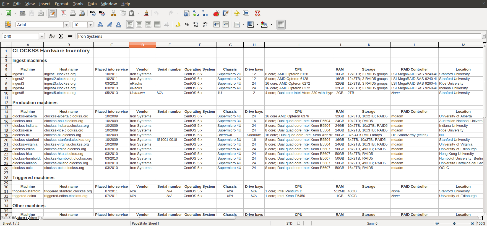Screen dimensions: 487x226
Task: Open the Function Wizard icon
Action: pos(51,36)
